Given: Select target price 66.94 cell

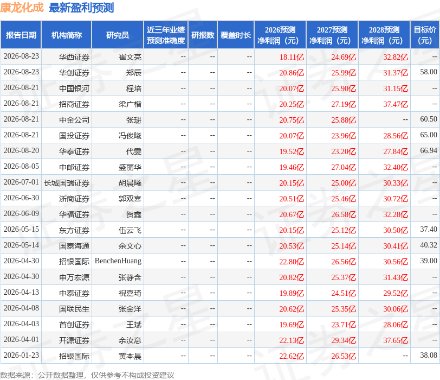Looking at the screenshot, I should pos(429,151).
